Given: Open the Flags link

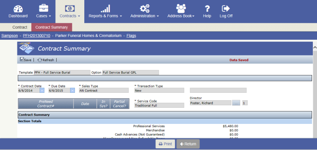Looking at the screenshot, I should tap(131, 36).
